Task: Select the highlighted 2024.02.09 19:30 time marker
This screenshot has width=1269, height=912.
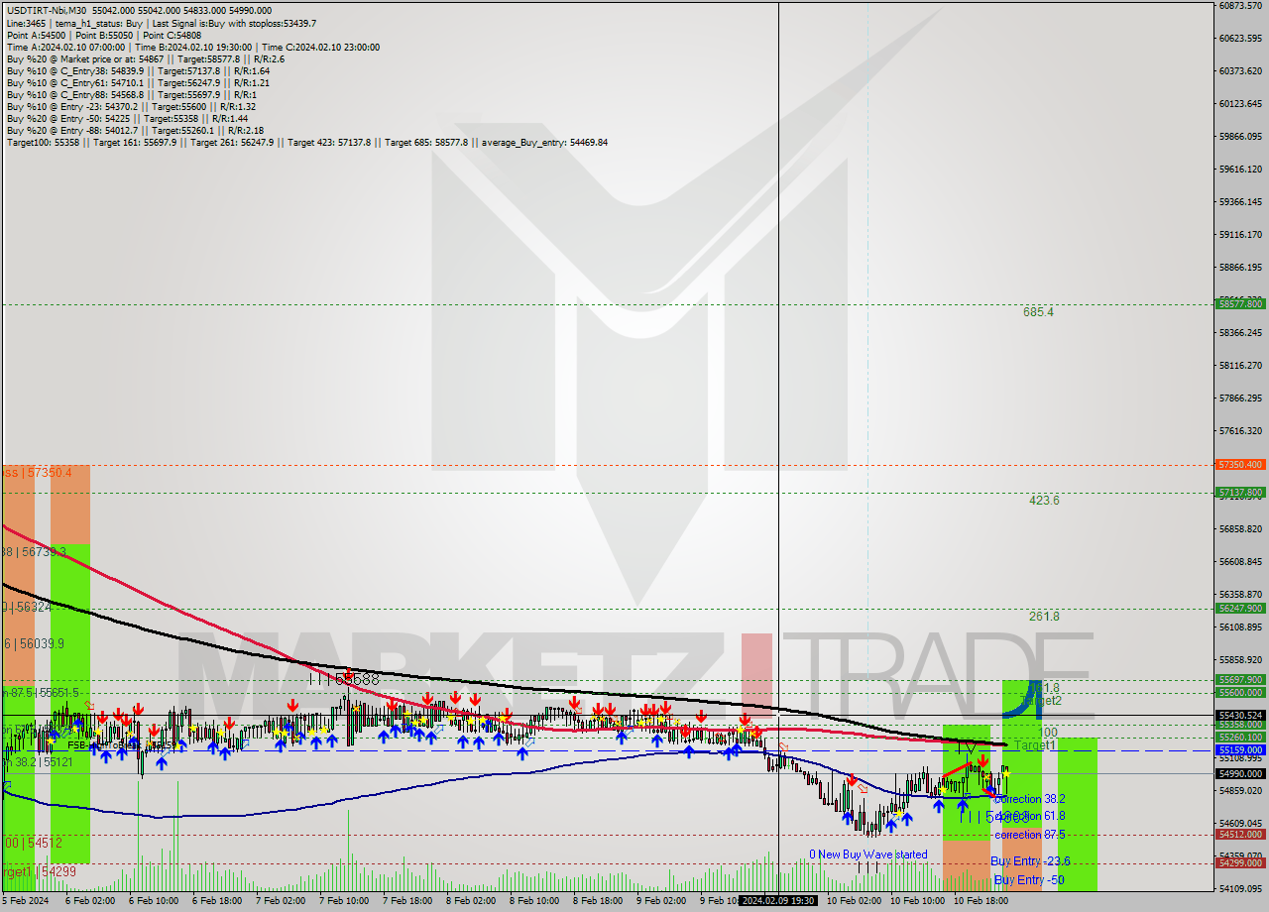Action: 778,901
